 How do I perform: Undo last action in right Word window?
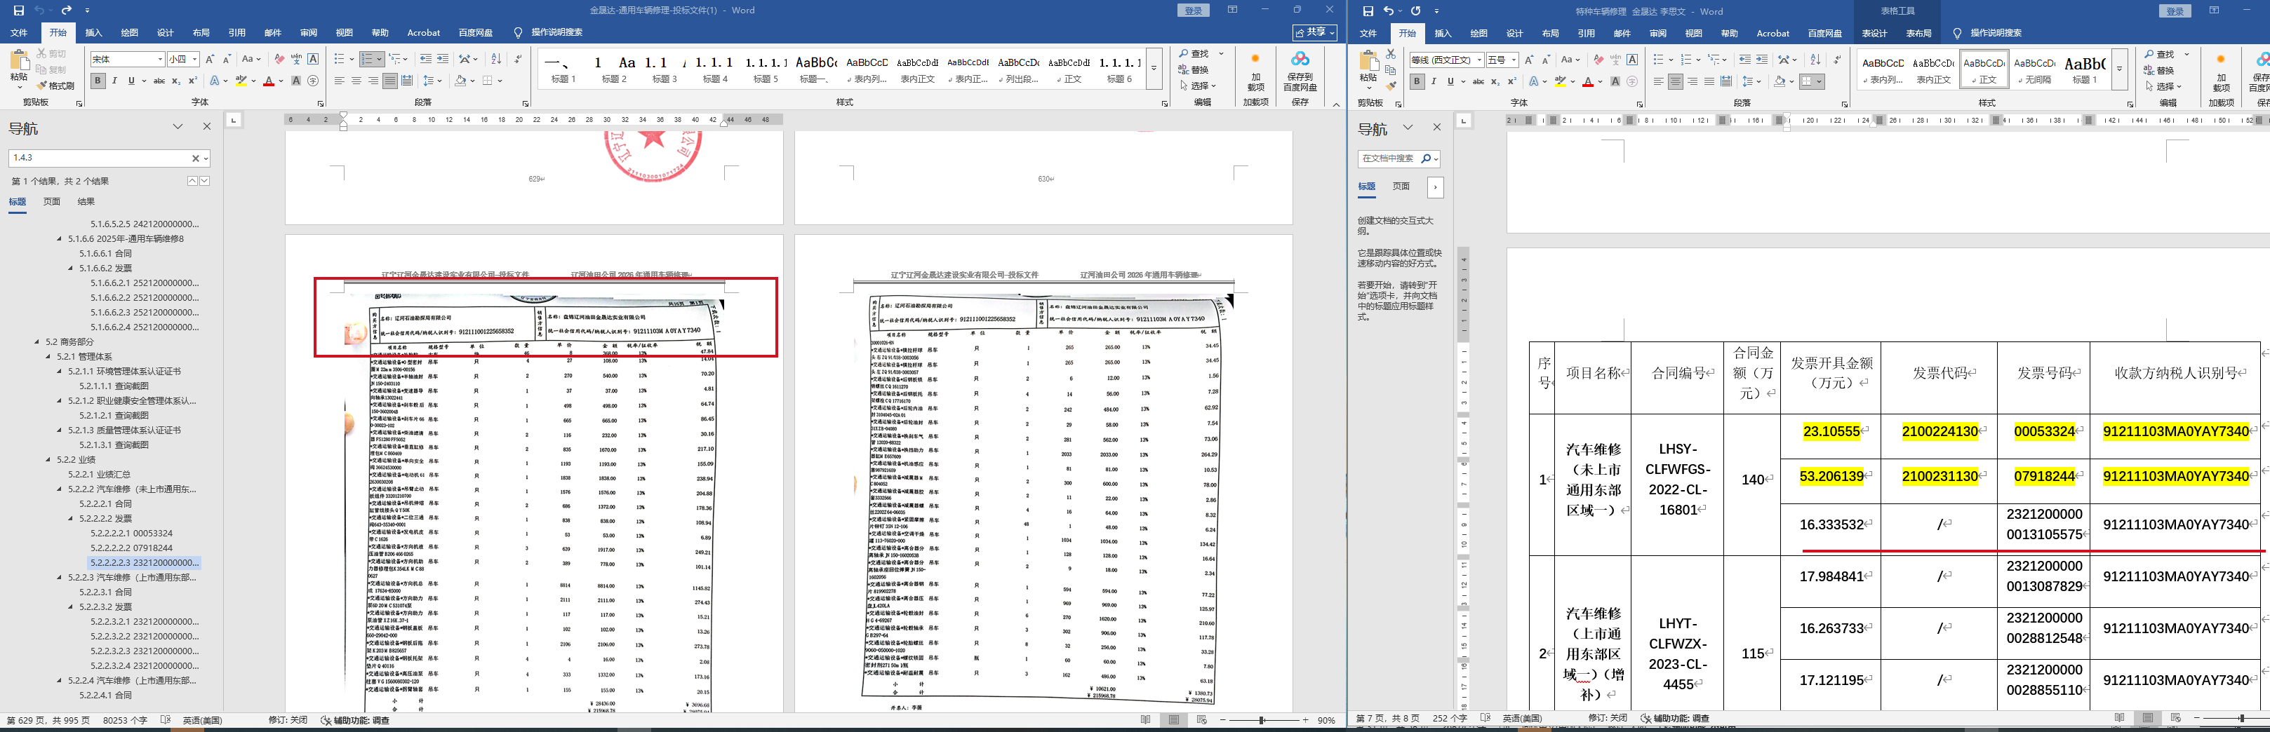coord(1389,11)
